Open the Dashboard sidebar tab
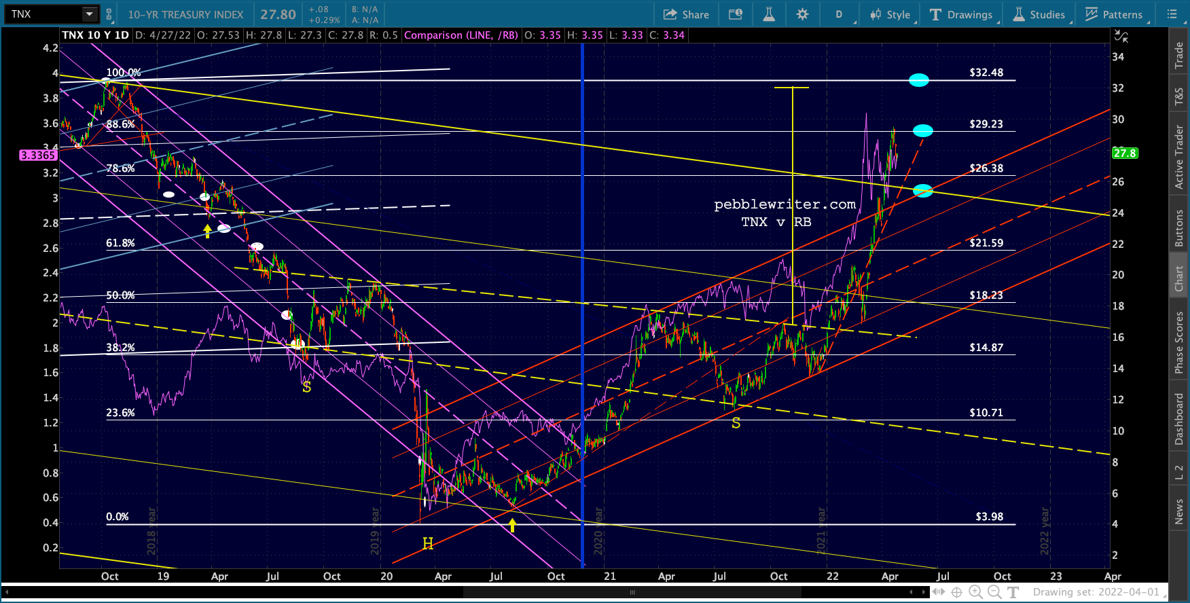Image resolution: width=1190 pixels, height=603 pixels. [x=1179, y=419]
